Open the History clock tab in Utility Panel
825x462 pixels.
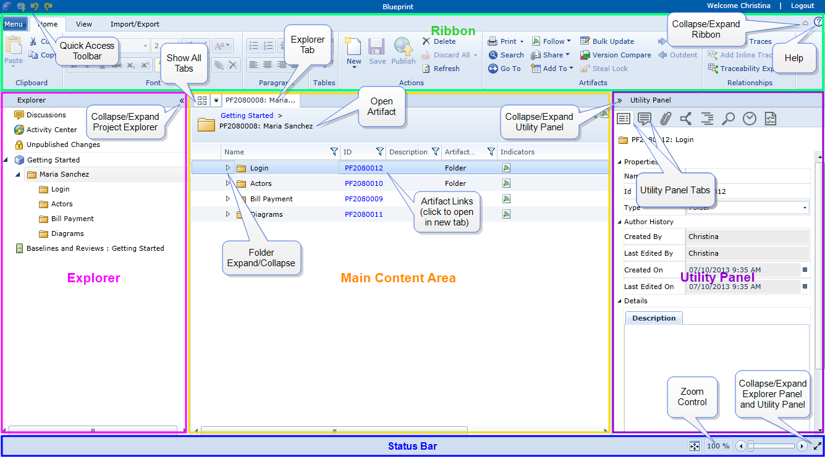pyautogui.click(x=749, y=118)
